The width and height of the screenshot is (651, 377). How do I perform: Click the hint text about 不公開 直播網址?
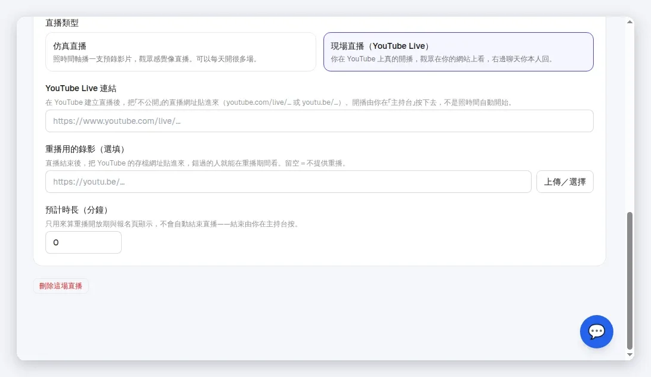(x=279, y=102)
